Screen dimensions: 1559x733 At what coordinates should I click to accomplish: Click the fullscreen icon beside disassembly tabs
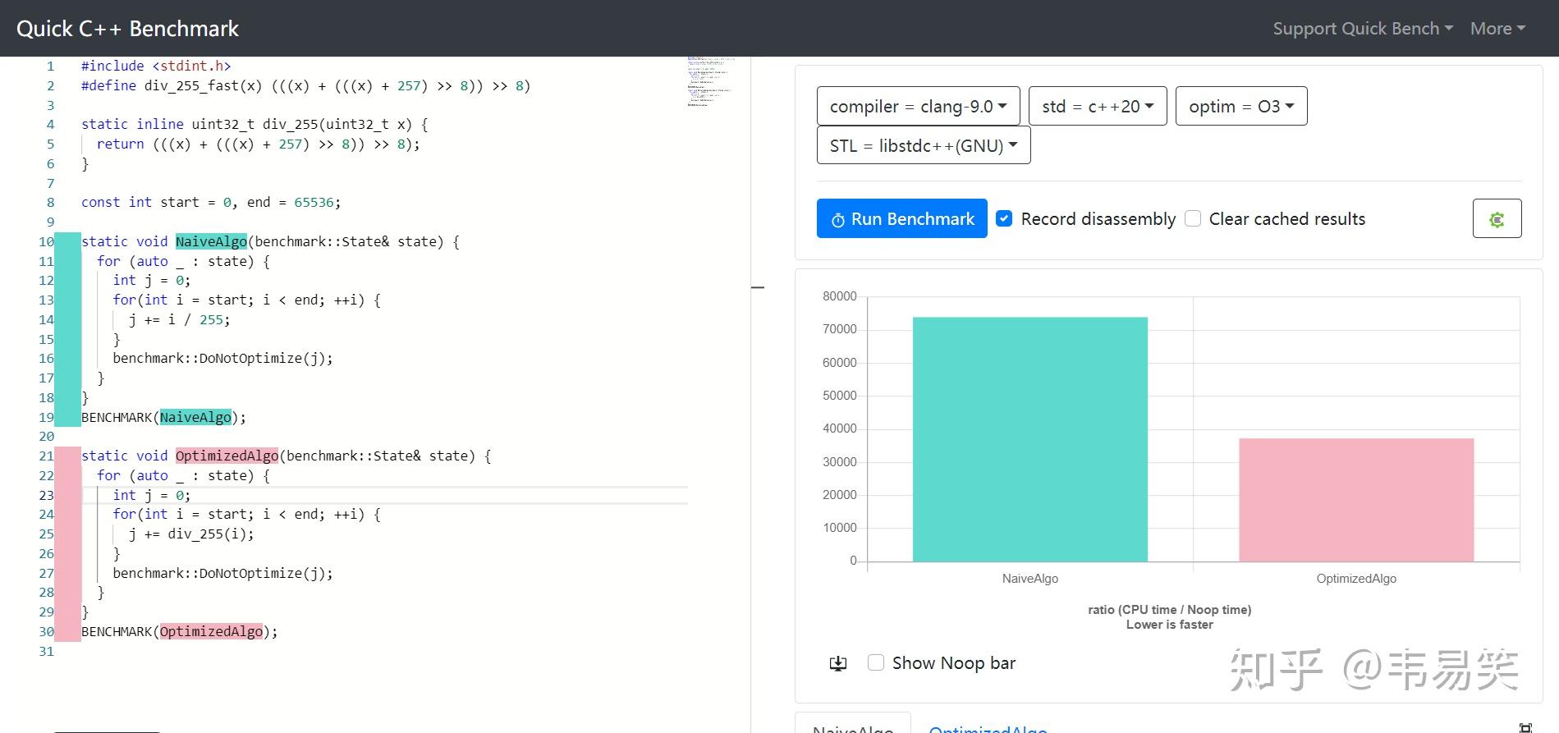click(x=1525, y=727)
